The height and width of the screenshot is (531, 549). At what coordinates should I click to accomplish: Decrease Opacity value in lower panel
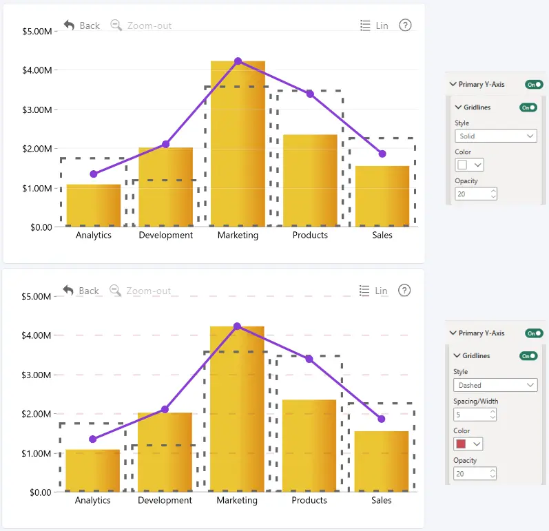[x=493, y=477]
